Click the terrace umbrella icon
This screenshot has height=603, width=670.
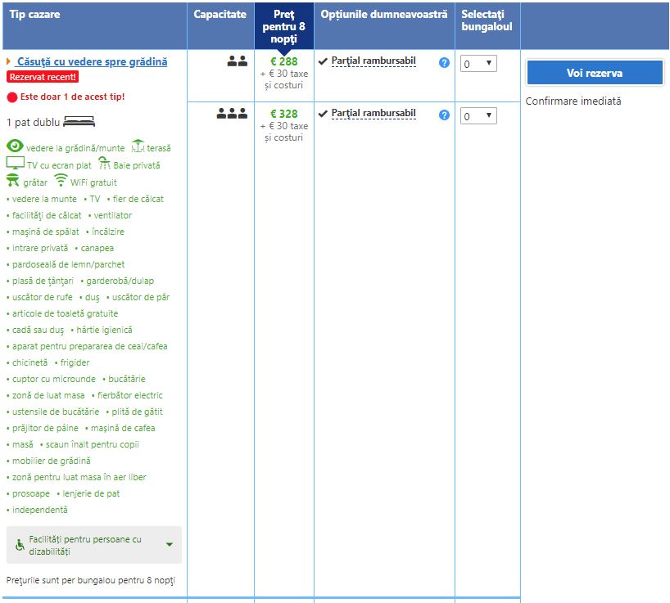coord(138,146)
